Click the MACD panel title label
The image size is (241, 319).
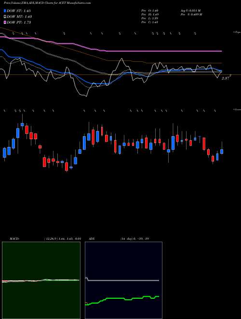pos(14,238)
